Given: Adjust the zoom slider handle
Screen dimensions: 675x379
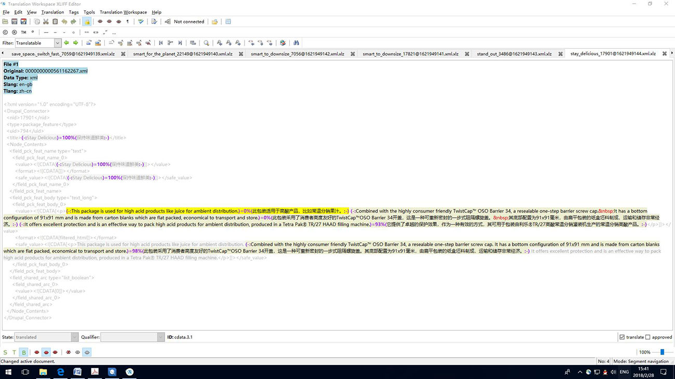Looking at the screenshot, I should pos(662,352).
